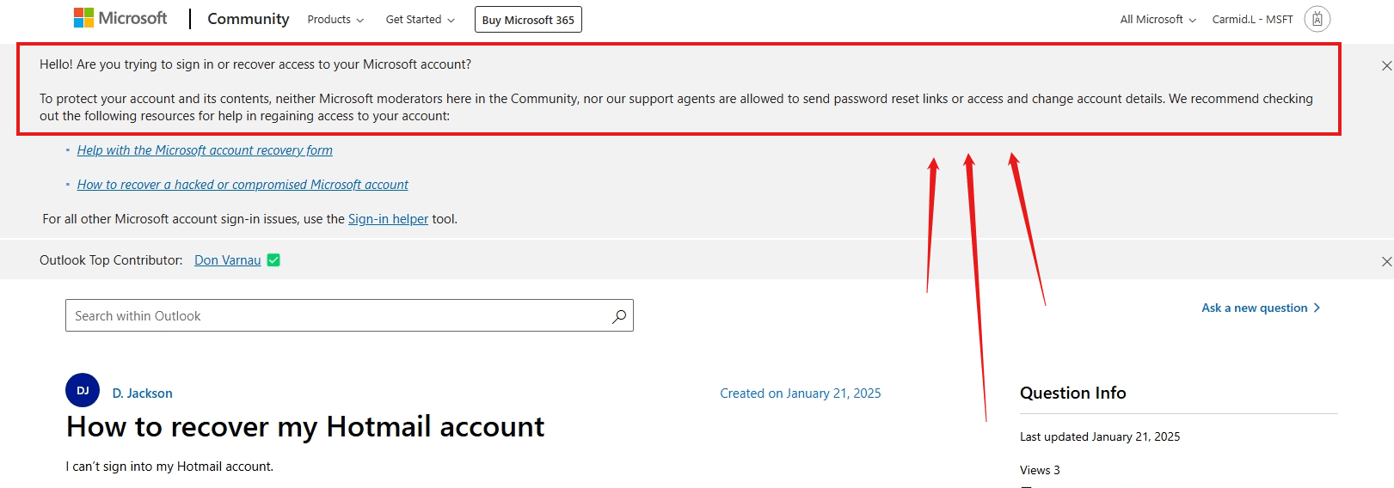This screenshot has height=488, width=1394.
Task: Close the Outlook Top Contributor bar
Action: click(x=1386, y=261)
